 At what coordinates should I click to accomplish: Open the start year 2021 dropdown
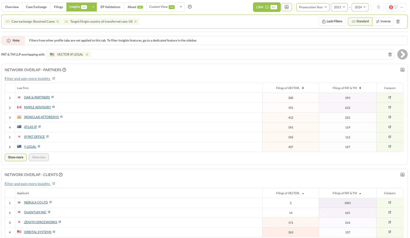tap(339, 7)
